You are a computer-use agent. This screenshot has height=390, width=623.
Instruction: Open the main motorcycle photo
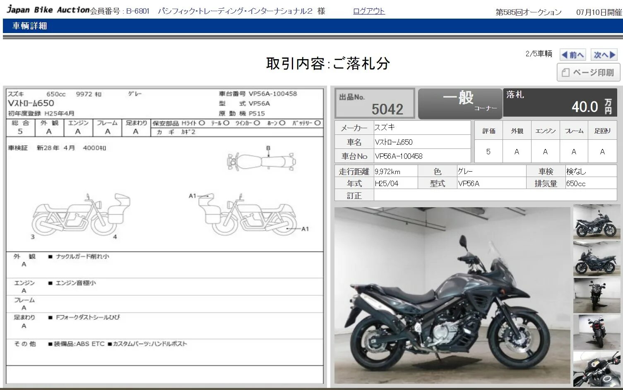452,295
